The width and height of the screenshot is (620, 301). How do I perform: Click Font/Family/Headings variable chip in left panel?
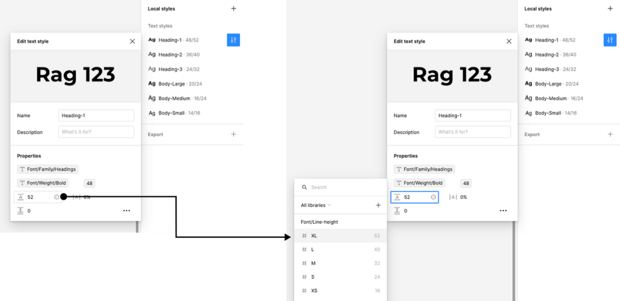[x=48, y=169]
